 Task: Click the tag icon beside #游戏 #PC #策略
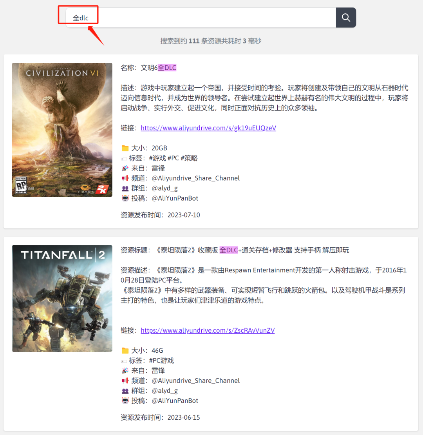(x=124, y=159)
